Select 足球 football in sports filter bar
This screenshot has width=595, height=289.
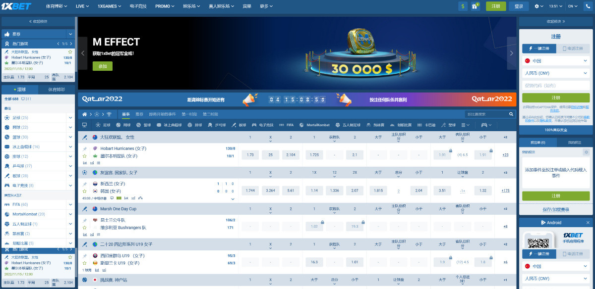click(102, 125)
